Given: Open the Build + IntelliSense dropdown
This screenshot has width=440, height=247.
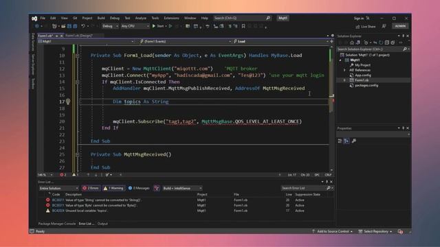Looking at the screenshot, I should pyautogui.click(x=182, y=188).
